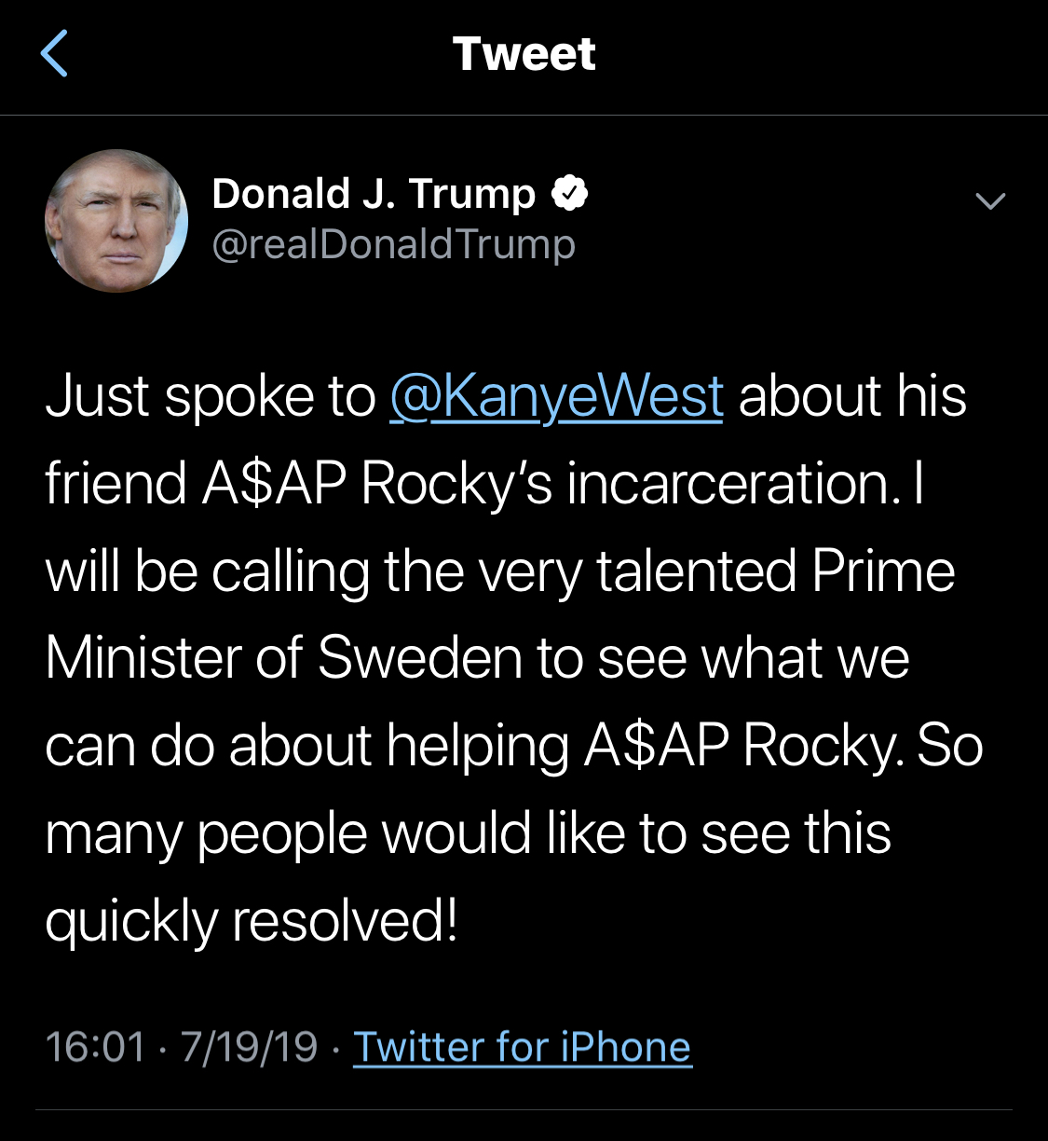Select the @realDonaldTrump handle
This screenshot has width=1048, height=1141.
click(x=395, y=244)
